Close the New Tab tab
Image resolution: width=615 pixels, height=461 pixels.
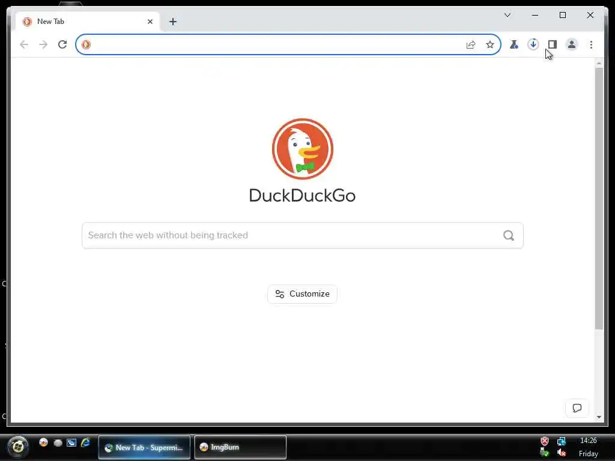pyautogui.click(x=150, y=22)
